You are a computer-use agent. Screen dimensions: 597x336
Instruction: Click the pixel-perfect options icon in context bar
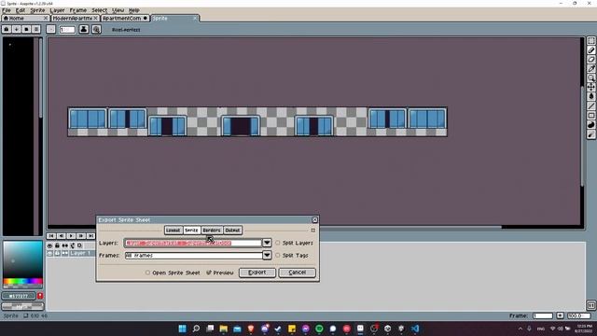[x=96, y=29]
